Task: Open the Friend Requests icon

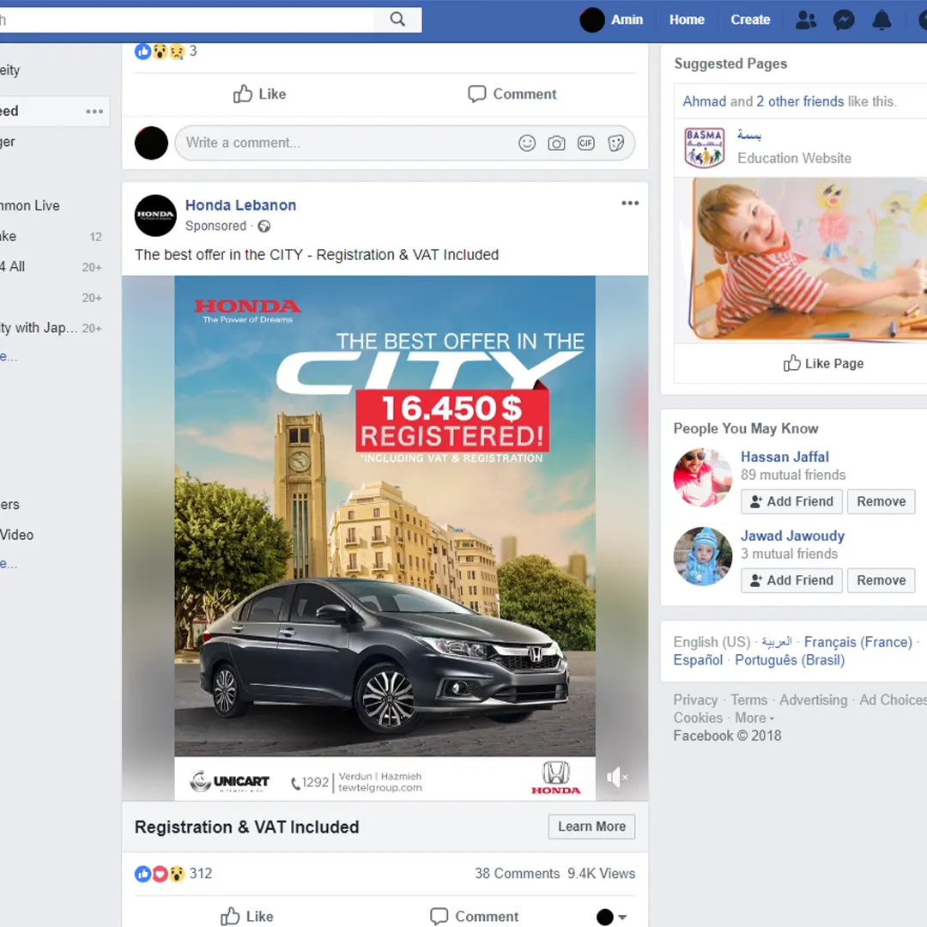Action: [805, 21]
